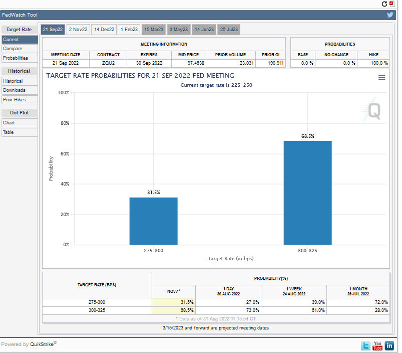Click the 300-325 target rate row label
This screenshot has height=353, width=402.
click(x=97, y=310)
